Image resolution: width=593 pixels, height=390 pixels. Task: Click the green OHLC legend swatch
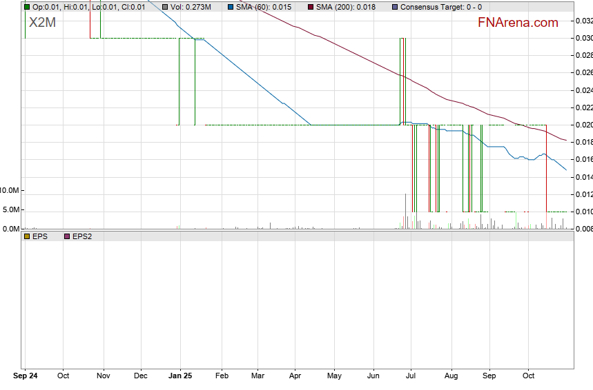point(27,7)
